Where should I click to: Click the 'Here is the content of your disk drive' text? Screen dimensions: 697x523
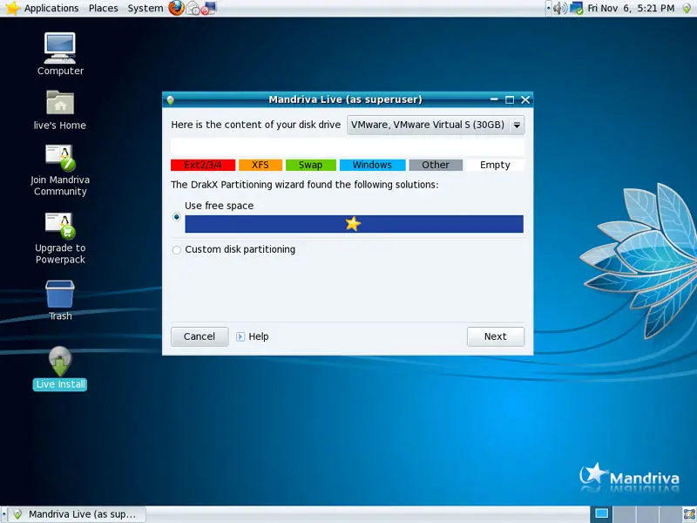pos(255,125)
